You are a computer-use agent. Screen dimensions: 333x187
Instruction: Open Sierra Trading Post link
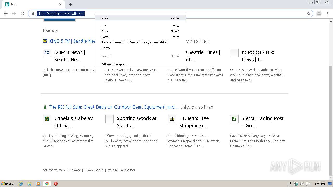[x=262, y=122]
